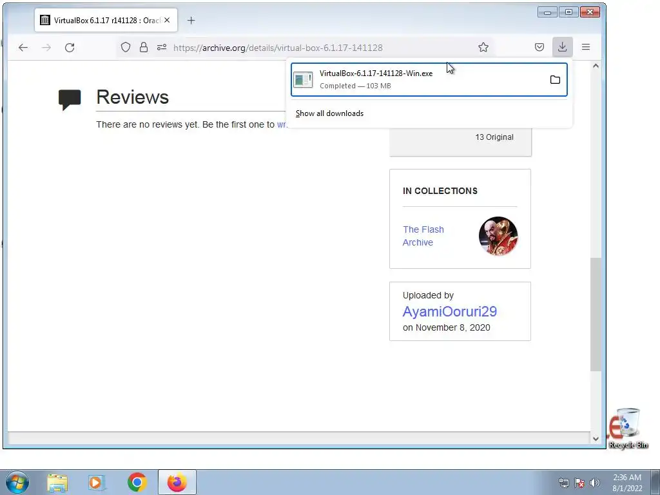Click the downloaded exe file icon

click(303, 79)
